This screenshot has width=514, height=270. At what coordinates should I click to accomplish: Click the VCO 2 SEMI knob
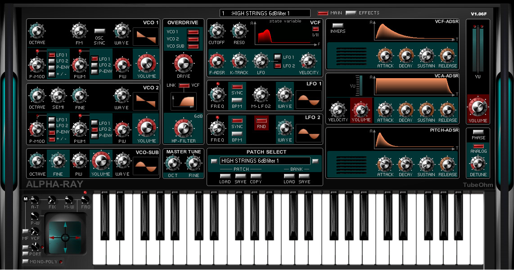click(58, 96)
